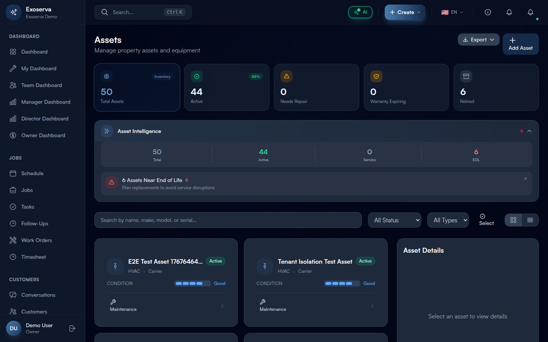The width and height of the screenshot is (548, 342).
Task: Click the Needs Repair warning icon
Action: [287, 76]
